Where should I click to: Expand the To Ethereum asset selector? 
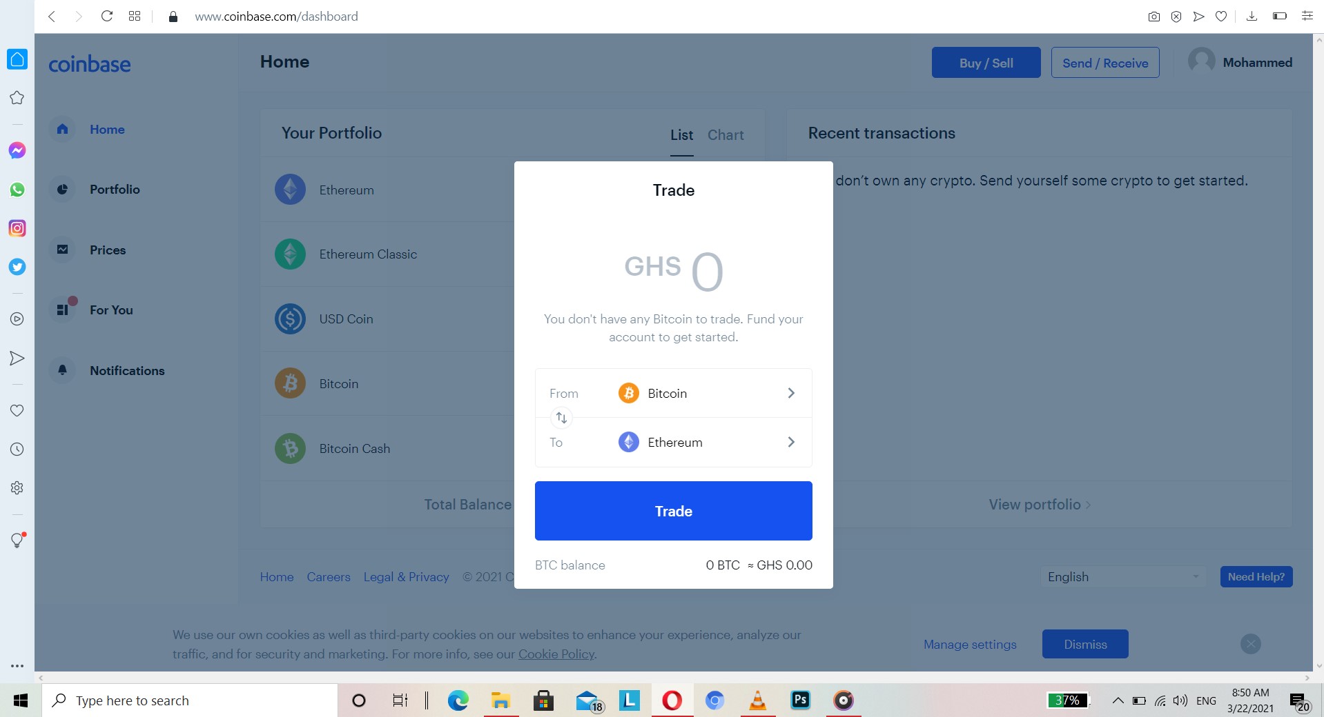click(x=674, y=443)
